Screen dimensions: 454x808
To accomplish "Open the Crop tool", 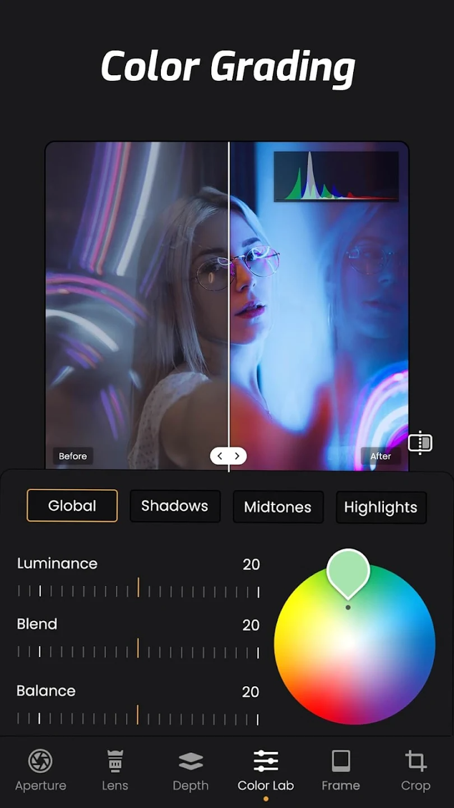I will coord(415,770).
